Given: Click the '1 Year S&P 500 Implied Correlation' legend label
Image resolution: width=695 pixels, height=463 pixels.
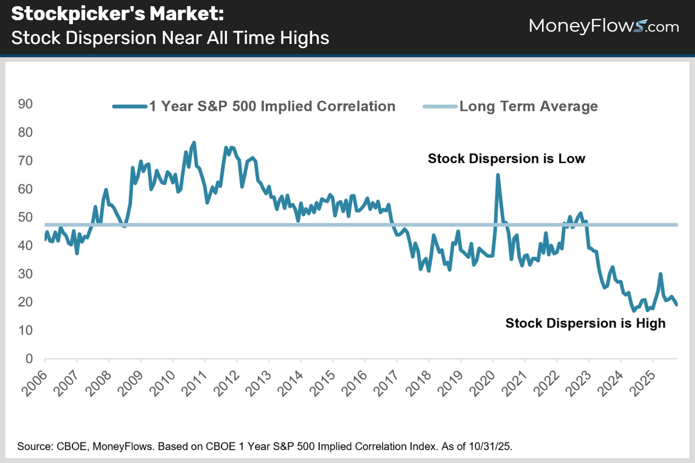Looking at the screenshot, I should pos(272,106).
